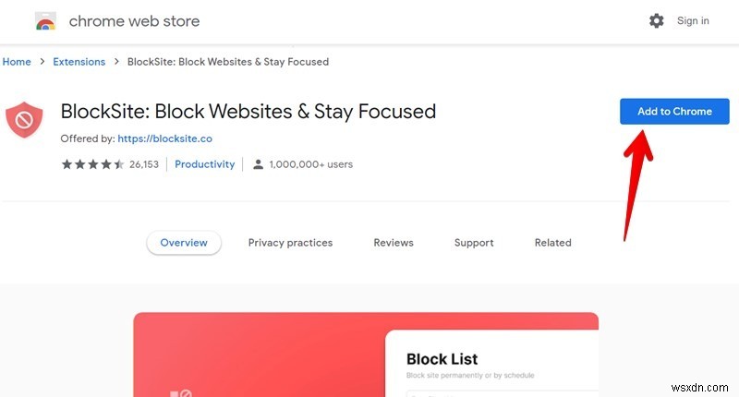Viewport: 739px width, 397px height.
Task: Click the users person icon
Action: [x=258, y=164]
